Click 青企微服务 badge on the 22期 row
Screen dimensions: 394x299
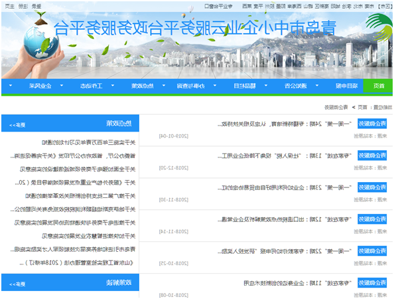(x=372, y=251)
